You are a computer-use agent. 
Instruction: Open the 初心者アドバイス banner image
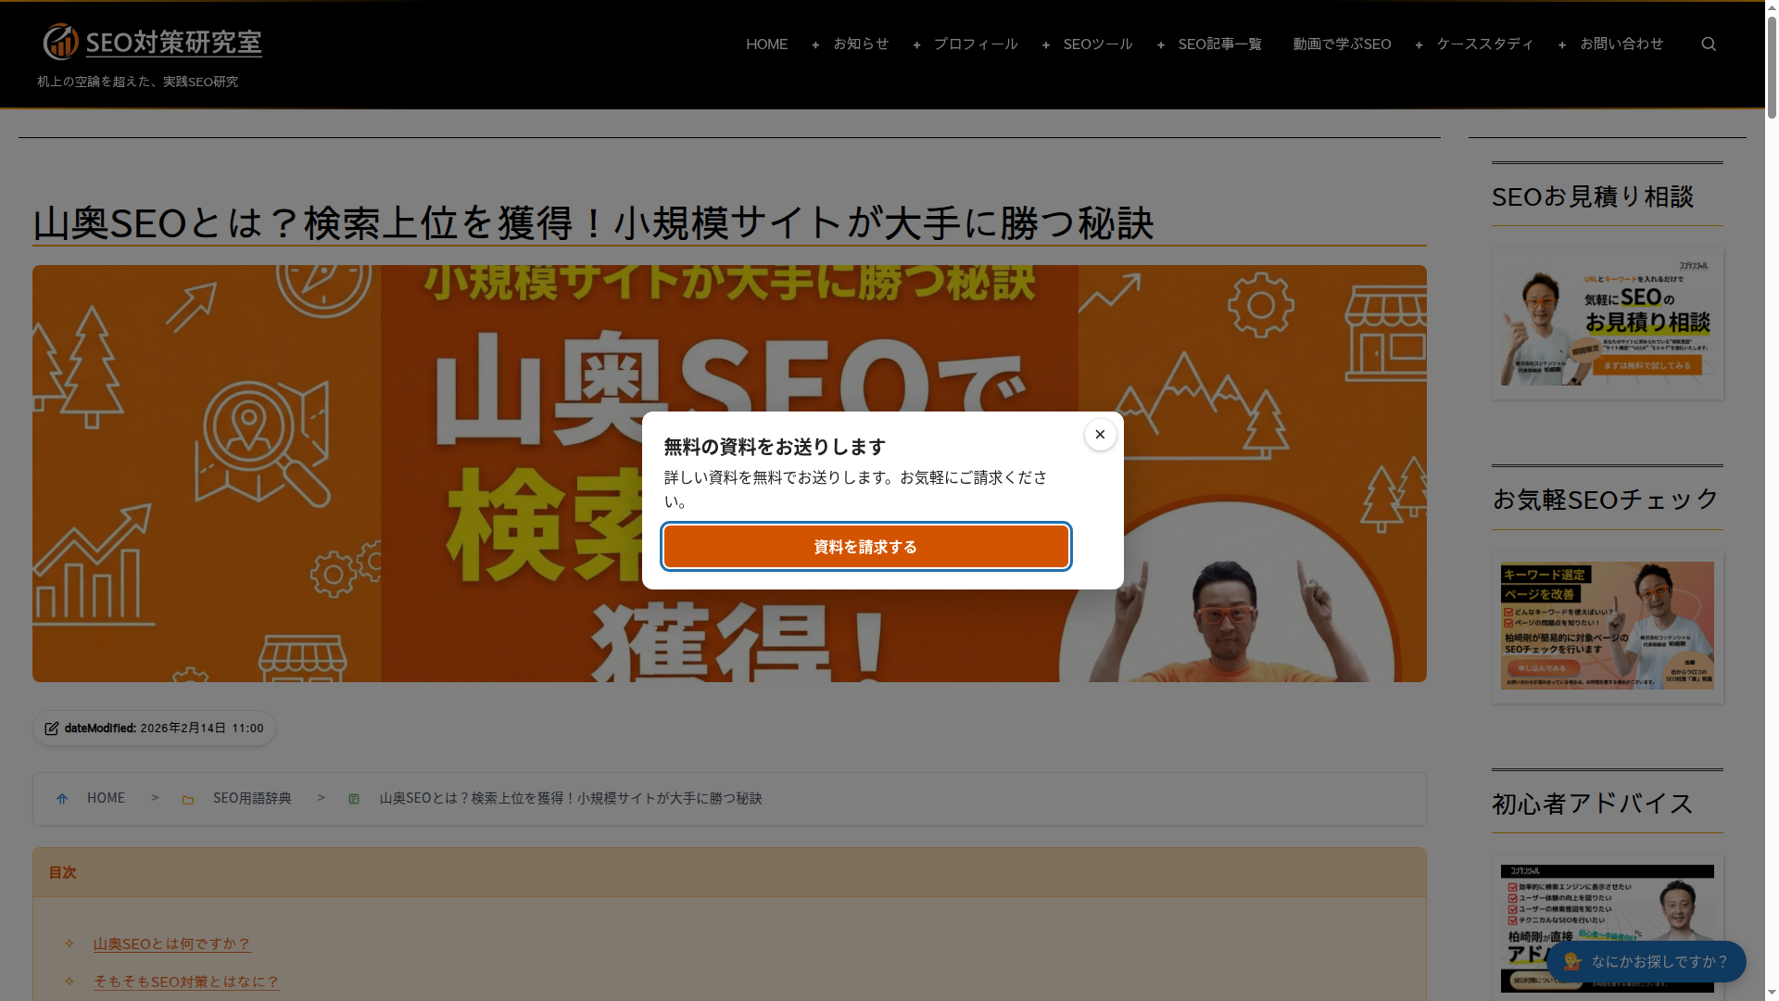[1607, 928]
